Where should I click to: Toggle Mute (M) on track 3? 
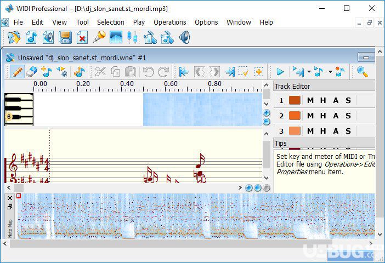click(x=310, y=131)
